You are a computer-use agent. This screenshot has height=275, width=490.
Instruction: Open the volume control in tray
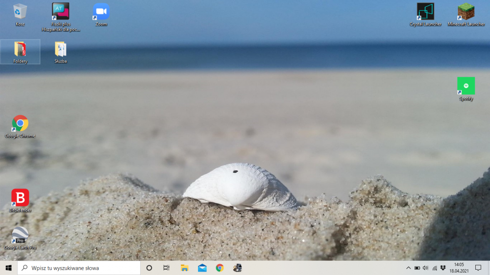tap(425, 268)
